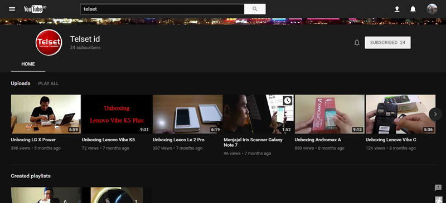Open the send feedback icon

click(438, 187)
